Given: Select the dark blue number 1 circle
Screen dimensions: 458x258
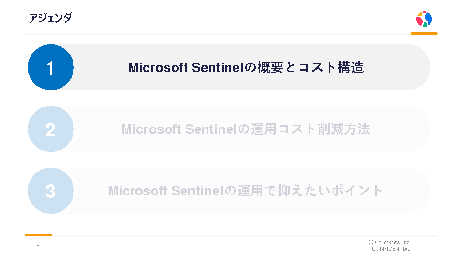Looking at the screenshot, I should pyautogui.click(x=51, y=67).
